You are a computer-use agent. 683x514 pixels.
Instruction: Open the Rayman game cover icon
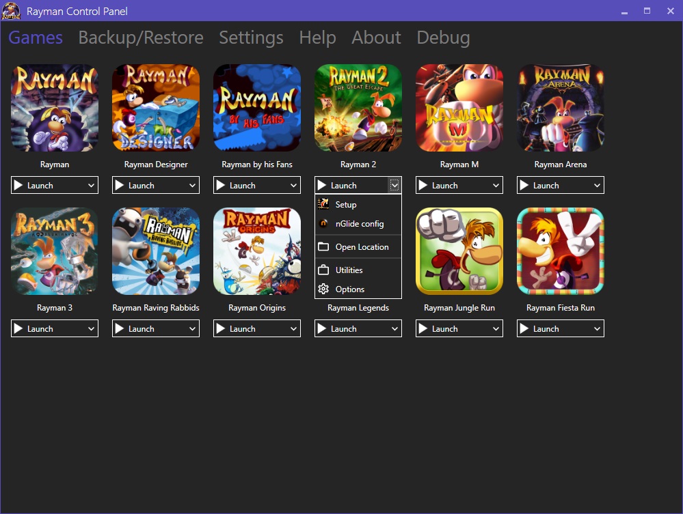click(x=55, y=108)
